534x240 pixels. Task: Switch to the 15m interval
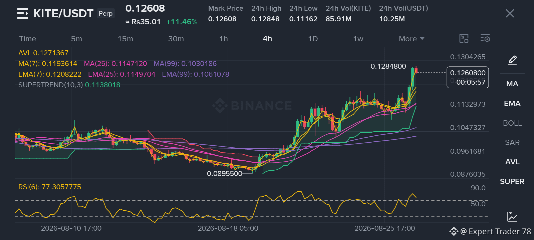(125, 39)
